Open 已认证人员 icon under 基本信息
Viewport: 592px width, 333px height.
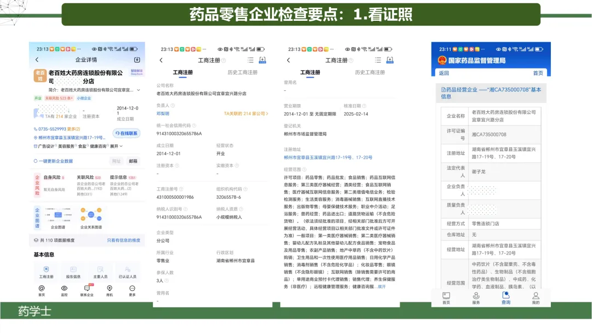pos(128,269)
